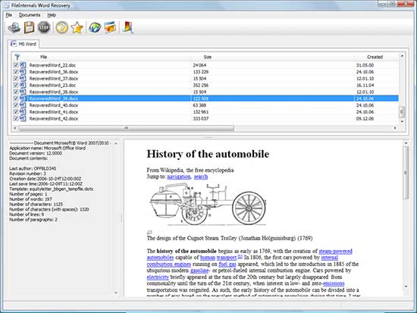The width and height of the screenshot is (417, 313).
Task: Click the document icon of RecoveredWord_40.docx
Action: pos(23,105)
